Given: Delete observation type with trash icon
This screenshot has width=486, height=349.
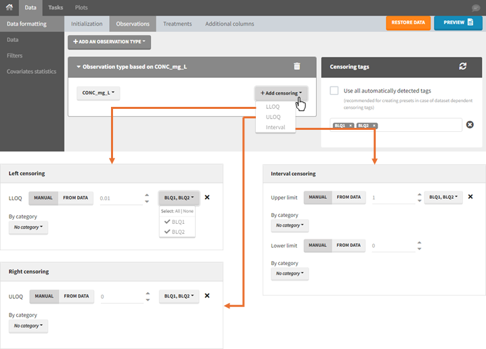Looking at the screenshot, I should [296, 66].
